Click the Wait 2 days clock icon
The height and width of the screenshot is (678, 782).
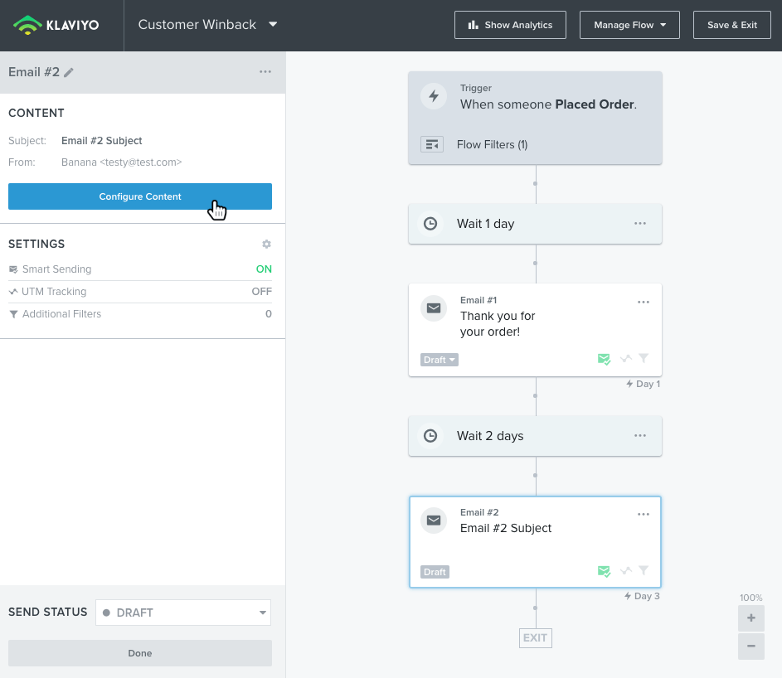[430, 436]
